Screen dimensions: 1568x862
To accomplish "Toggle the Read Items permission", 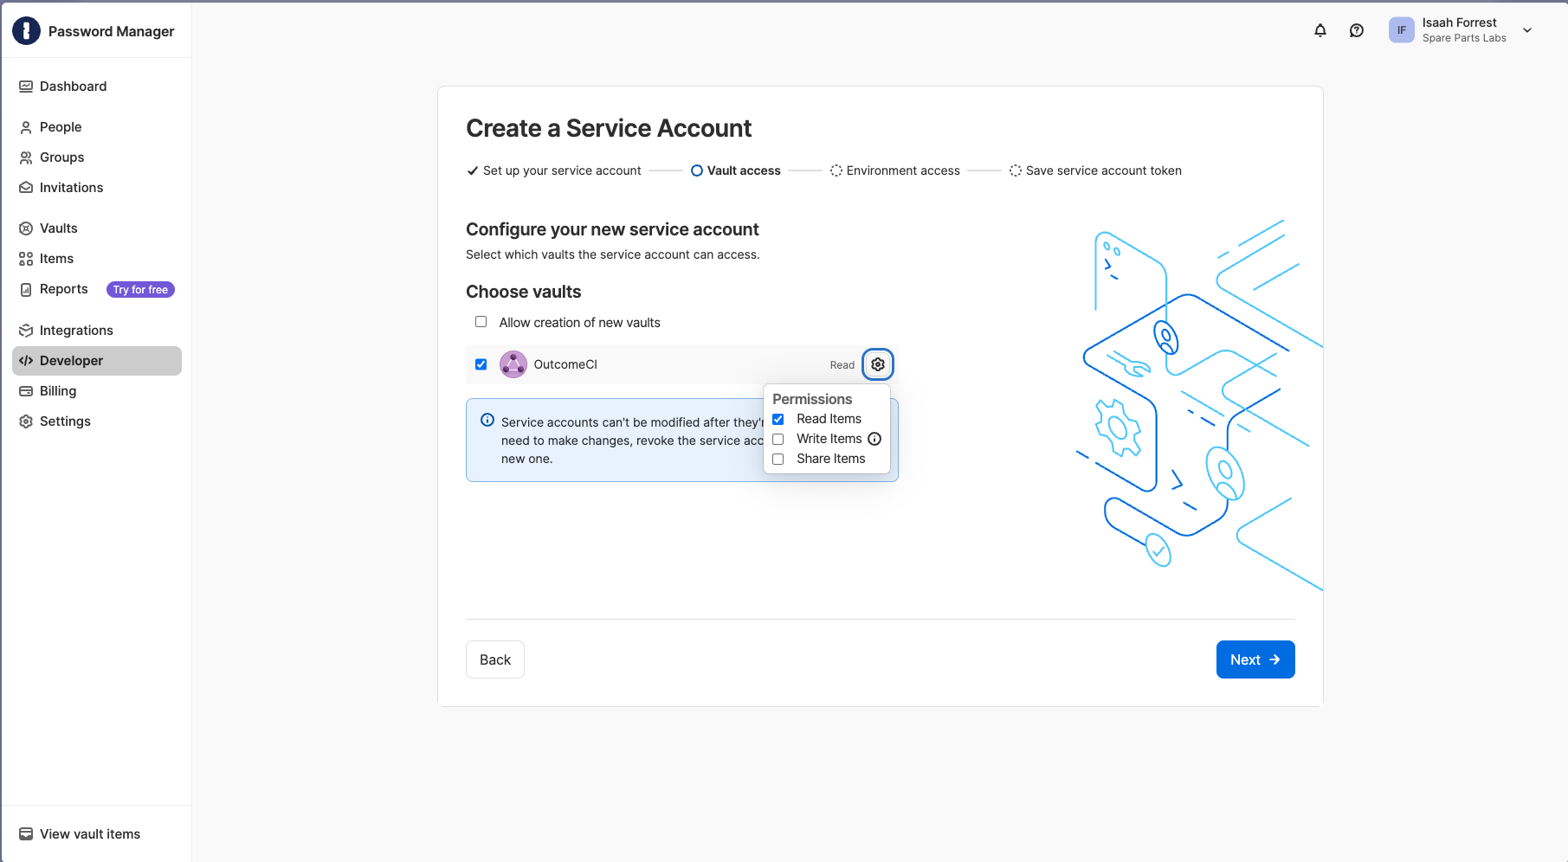I will [778, 419].
